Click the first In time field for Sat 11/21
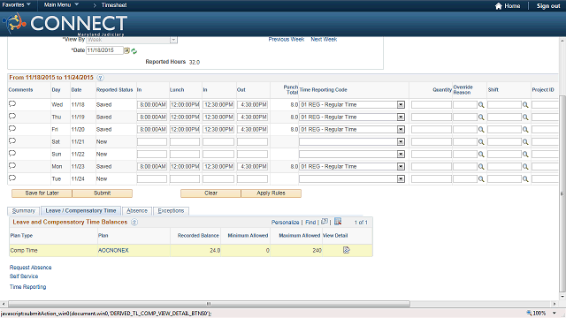The width and height of the screenshot is (566, 318). [x=152, y=141]
